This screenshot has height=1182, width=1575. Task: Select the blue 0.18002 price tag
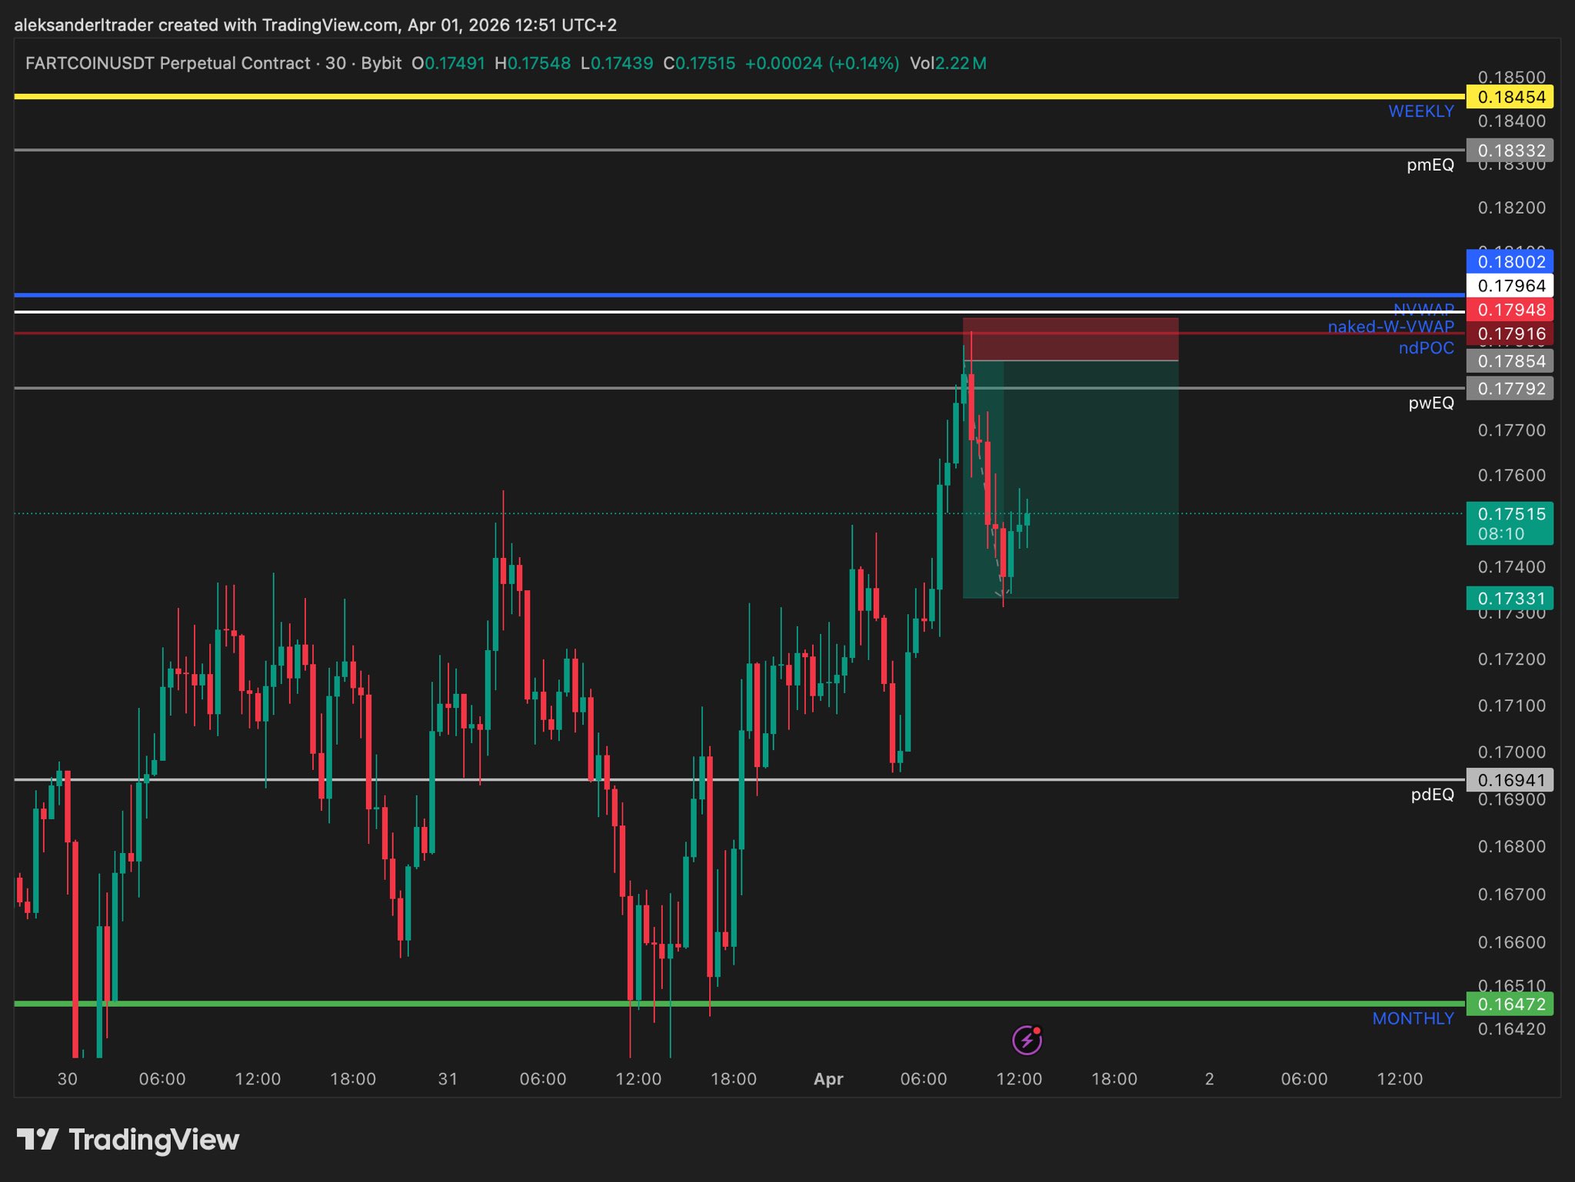[1510, 261]
